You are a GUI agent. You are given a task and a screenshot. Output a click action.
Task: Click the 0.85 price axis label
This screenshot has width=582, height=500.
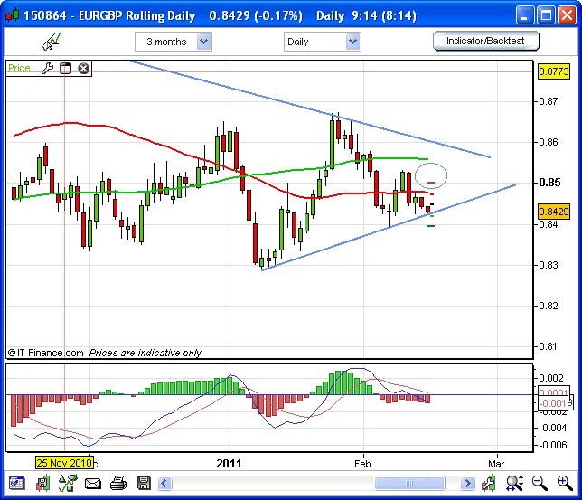(549, 183)
